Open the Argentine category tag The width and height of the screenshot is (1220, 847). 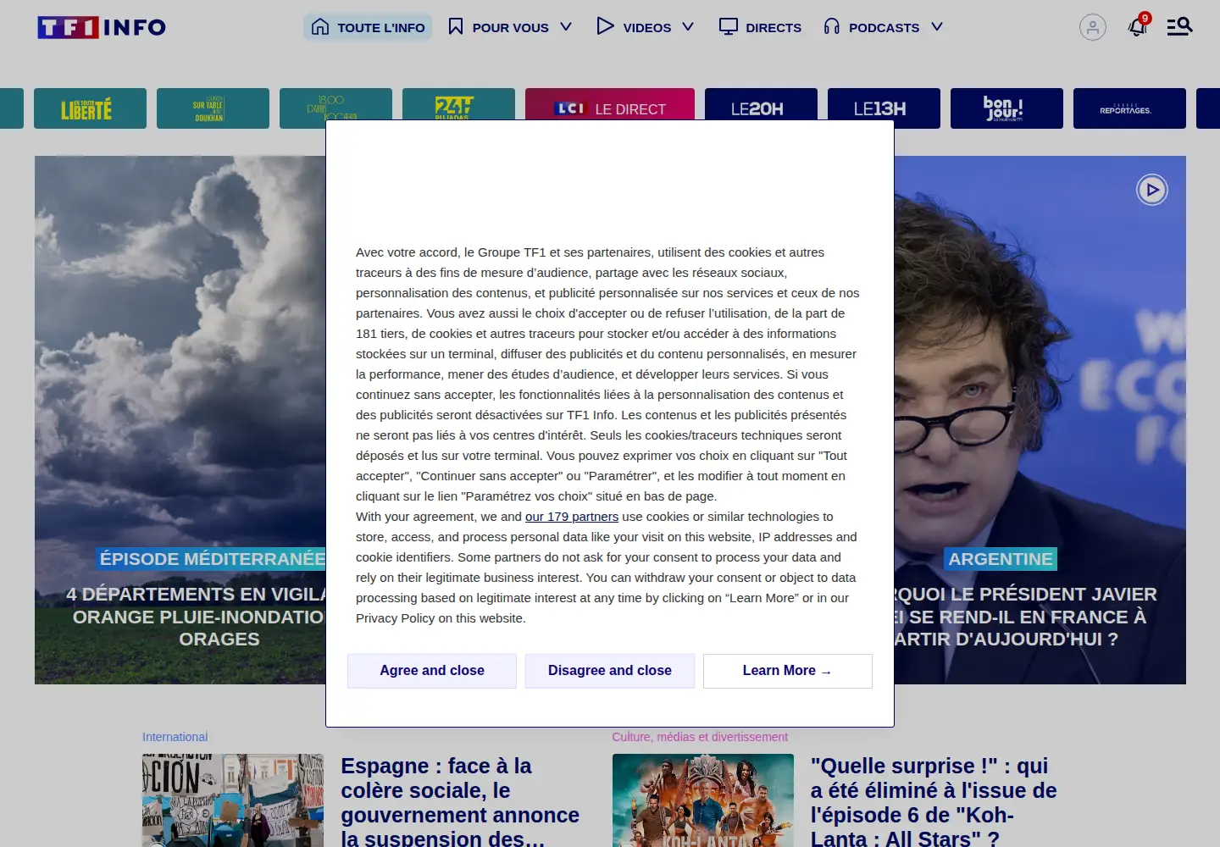(x=1001, y=559)
